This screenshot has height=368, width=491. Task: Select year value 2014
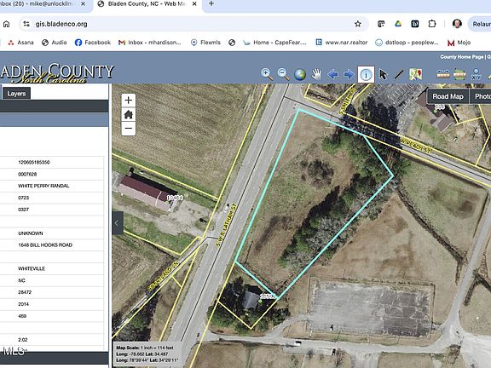pyautogui.click(x=24, y=304)
